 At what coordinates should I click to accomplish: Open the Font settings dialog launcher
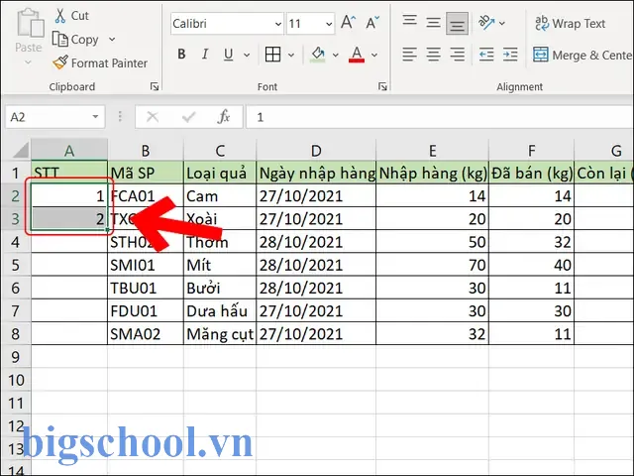point(382,86)
